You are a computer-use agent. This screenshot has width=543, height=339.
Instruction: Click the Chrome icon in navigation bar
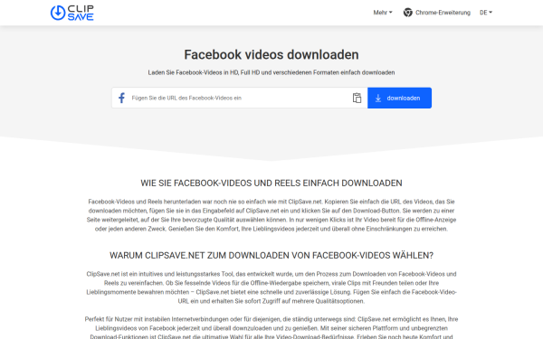tap(407, 13)
